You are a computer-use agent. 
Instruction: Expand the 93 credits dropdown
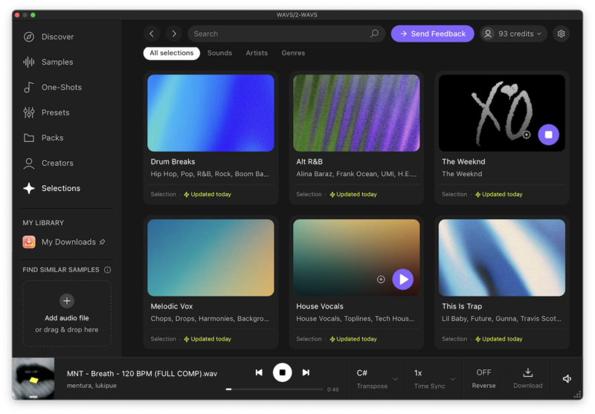(x=513, y=33)
